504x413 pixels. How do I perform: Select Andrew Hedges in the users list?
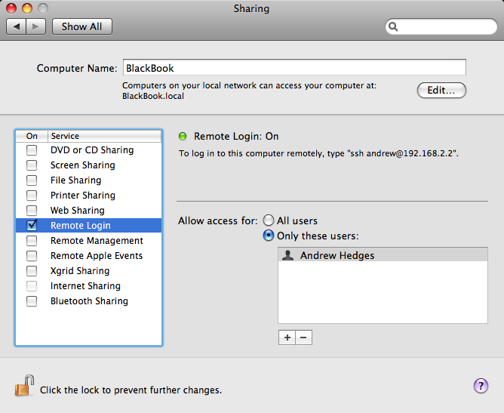pyautogui.click(x=383, y=255)
